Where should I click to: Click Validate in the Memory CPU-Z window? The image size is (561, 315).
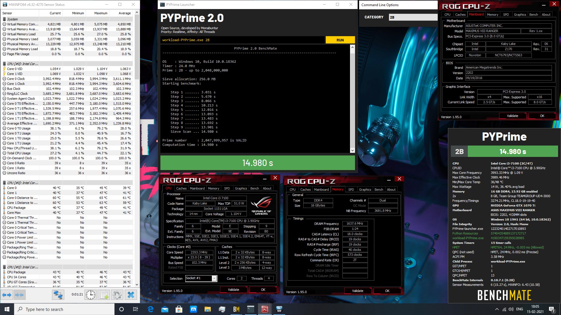coord(358,291)
